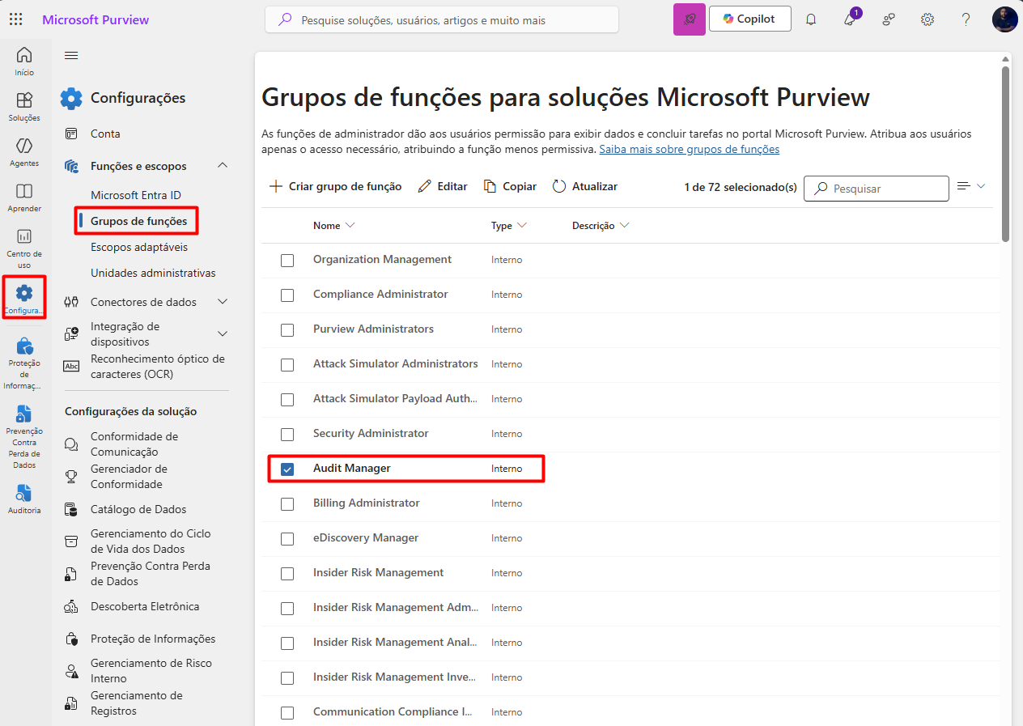Open Soluções icon in the left rail
Screen dimensions: 1023x726
[x=24, y=107]
